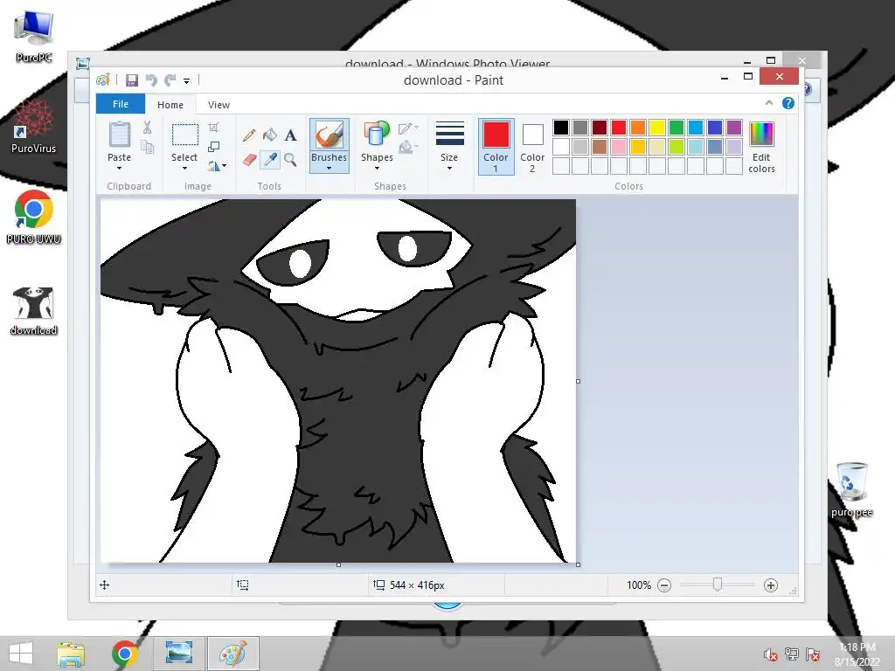
Task: Open Chrome from the taskbar
Action: click(124, 654)
